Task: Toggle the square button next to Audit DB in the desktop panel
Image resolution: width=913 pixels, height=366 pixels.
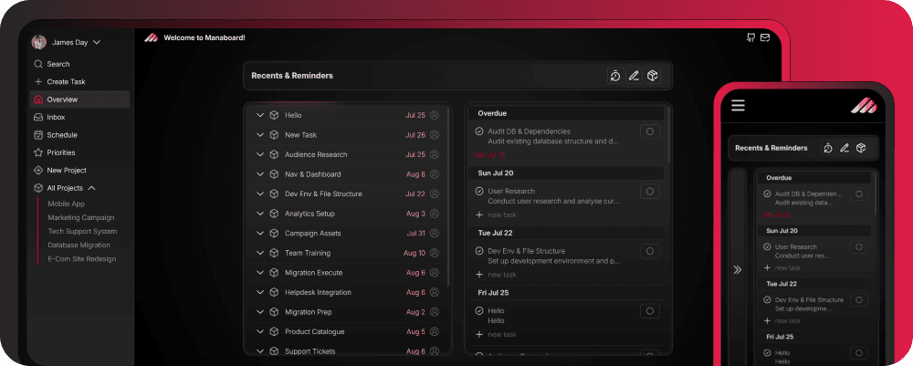Action: click(650, 131)
